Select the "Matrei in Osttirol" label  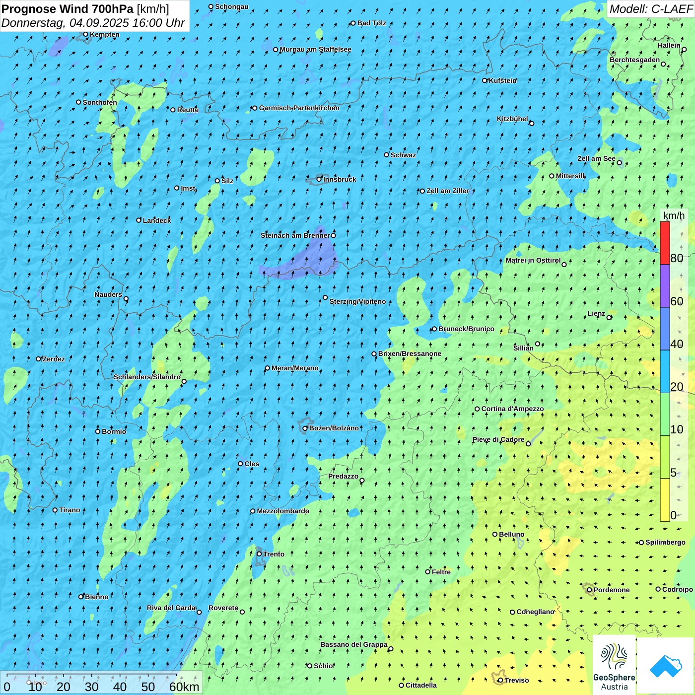click(x=533, y=261)
